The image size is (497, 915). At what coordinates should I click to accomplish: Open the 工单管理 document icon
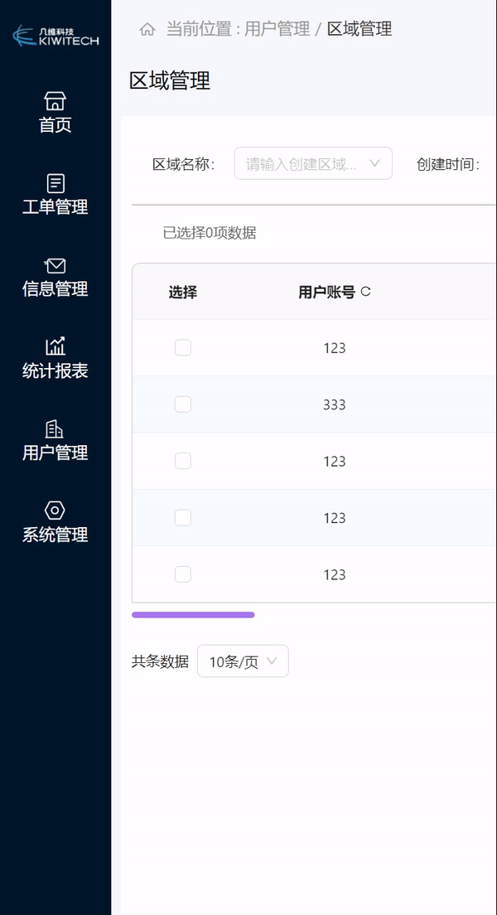pos(55,183)
